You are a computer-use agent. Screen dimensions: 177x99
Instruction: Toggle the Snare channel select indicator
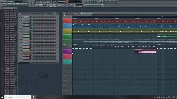point(32,25)
